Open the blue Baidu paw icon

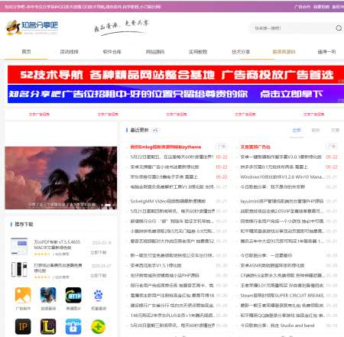click(99, 295)
